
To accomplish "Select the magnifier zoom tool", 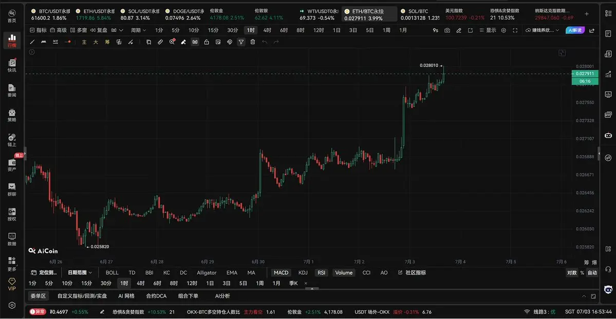I will pyautogui.click(x=172, y=42).
